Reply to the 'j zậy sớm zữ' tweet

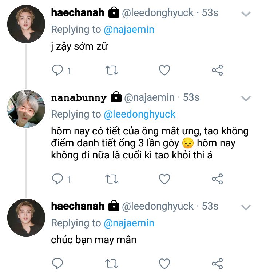click(x=57, y=70)
